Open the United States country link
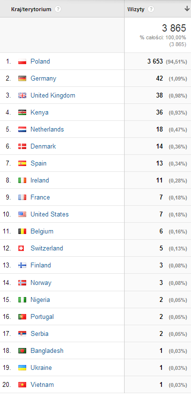The image size is (191, 399). coord(49,214)
